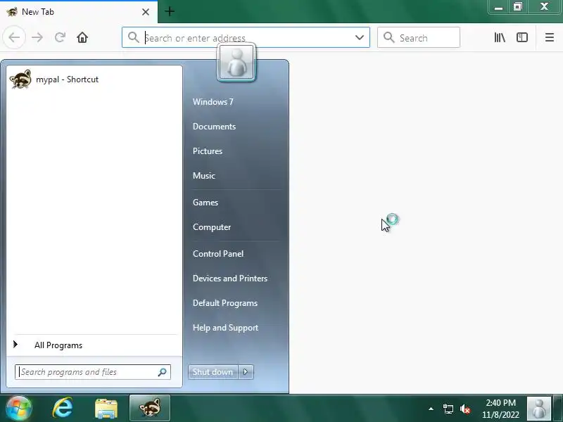
Task: Open Games from the Start menu
Action: pyautogui.click(x=205, y=203)
